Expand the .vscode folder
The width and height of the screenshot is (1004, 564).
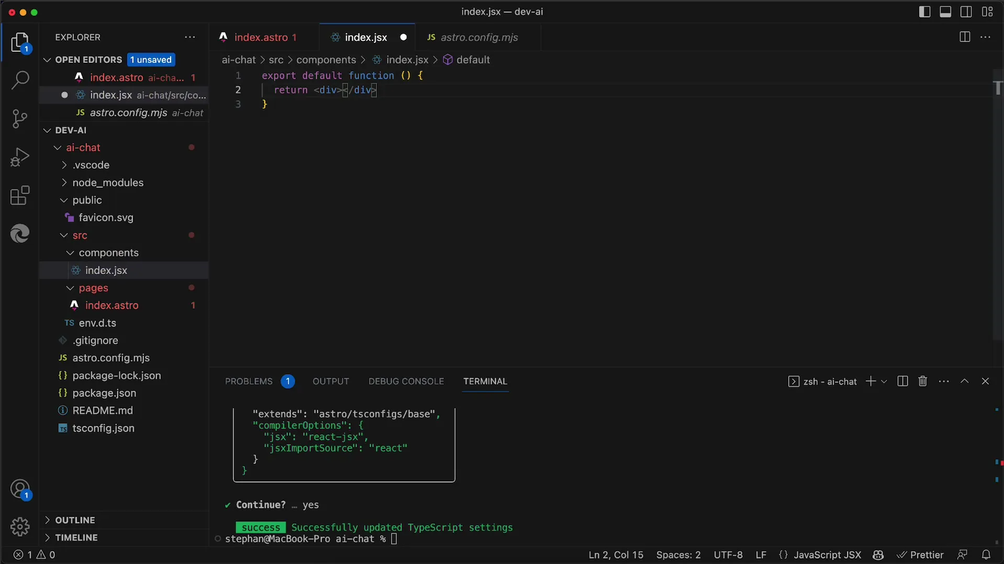click(64, 165)
